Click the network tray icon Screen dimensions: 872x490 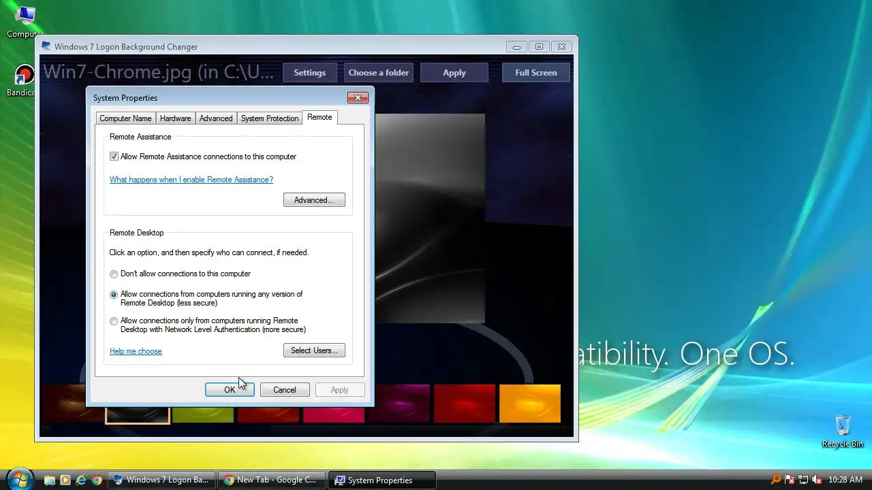803,480
